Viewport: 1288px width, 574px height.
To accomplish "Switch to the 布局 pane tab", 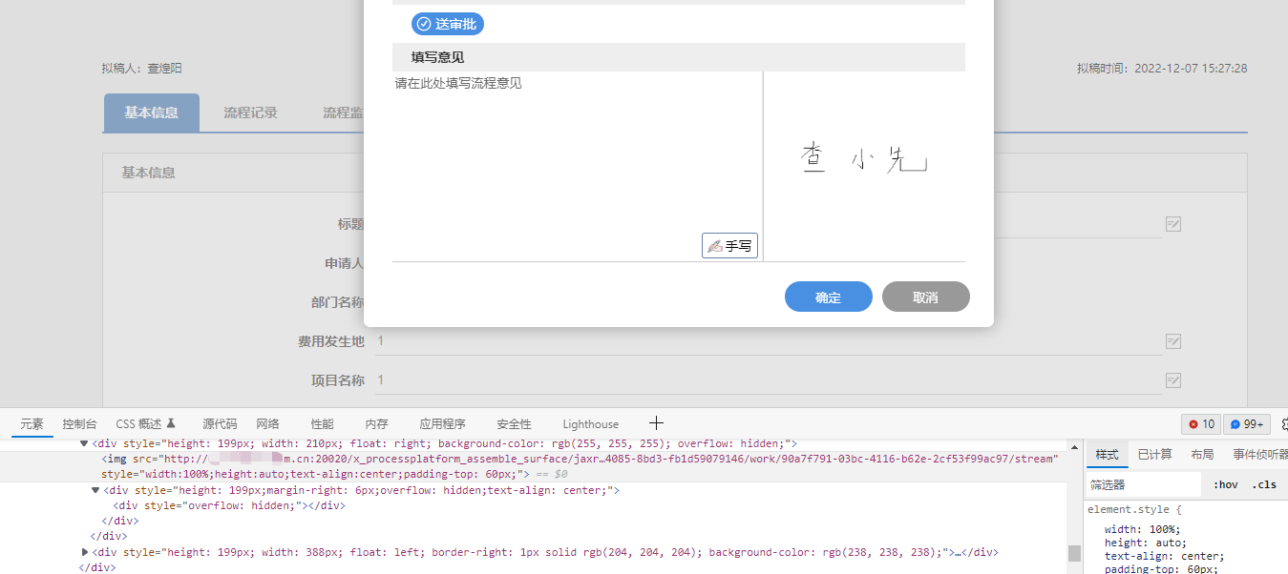I will 1202,455.
